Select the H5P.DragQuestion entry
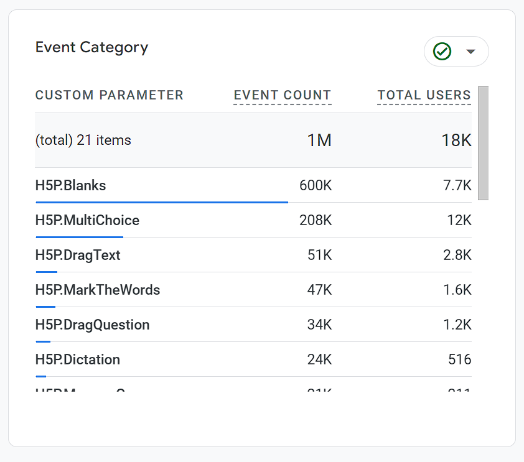This screenshot has width=524, height=462. click(93, 325)
